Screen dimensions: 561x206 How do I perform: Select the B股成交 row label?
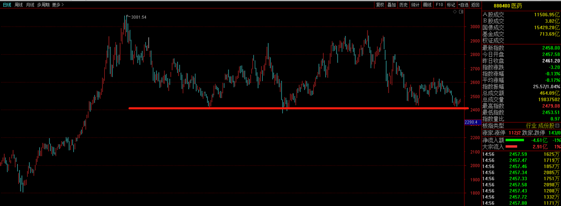click(x=493, y=21)
